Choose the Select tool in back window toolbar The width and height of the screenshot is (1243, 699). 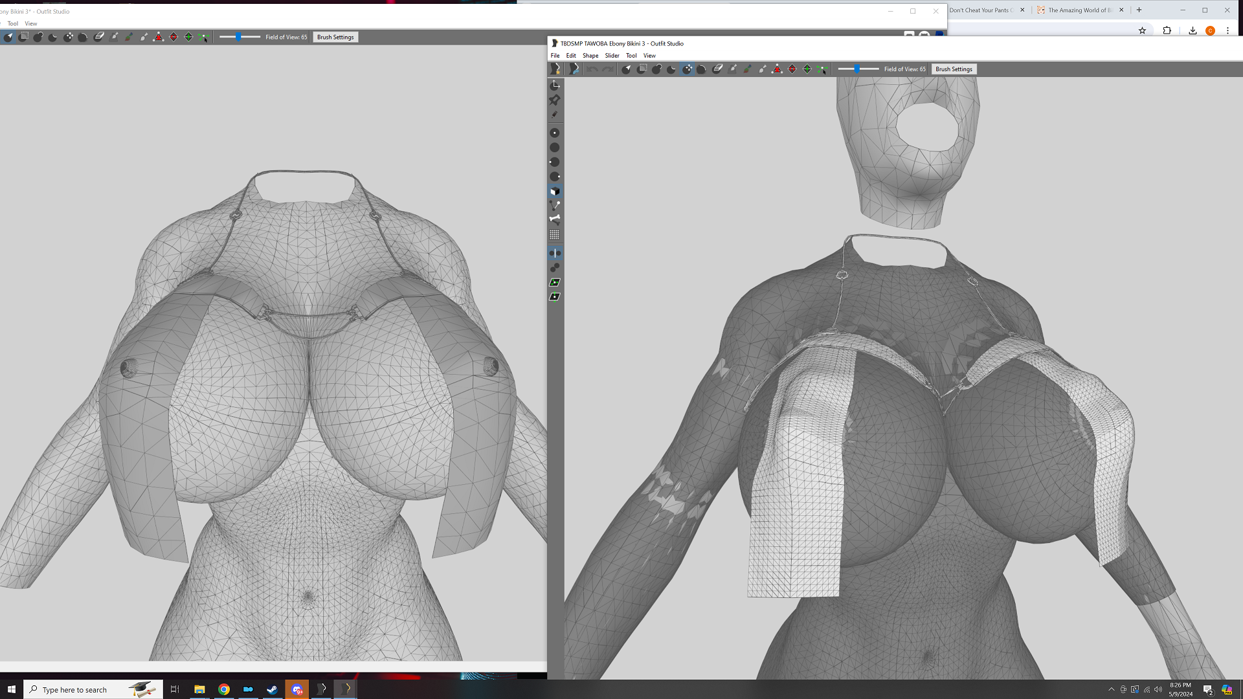point(8,37)
